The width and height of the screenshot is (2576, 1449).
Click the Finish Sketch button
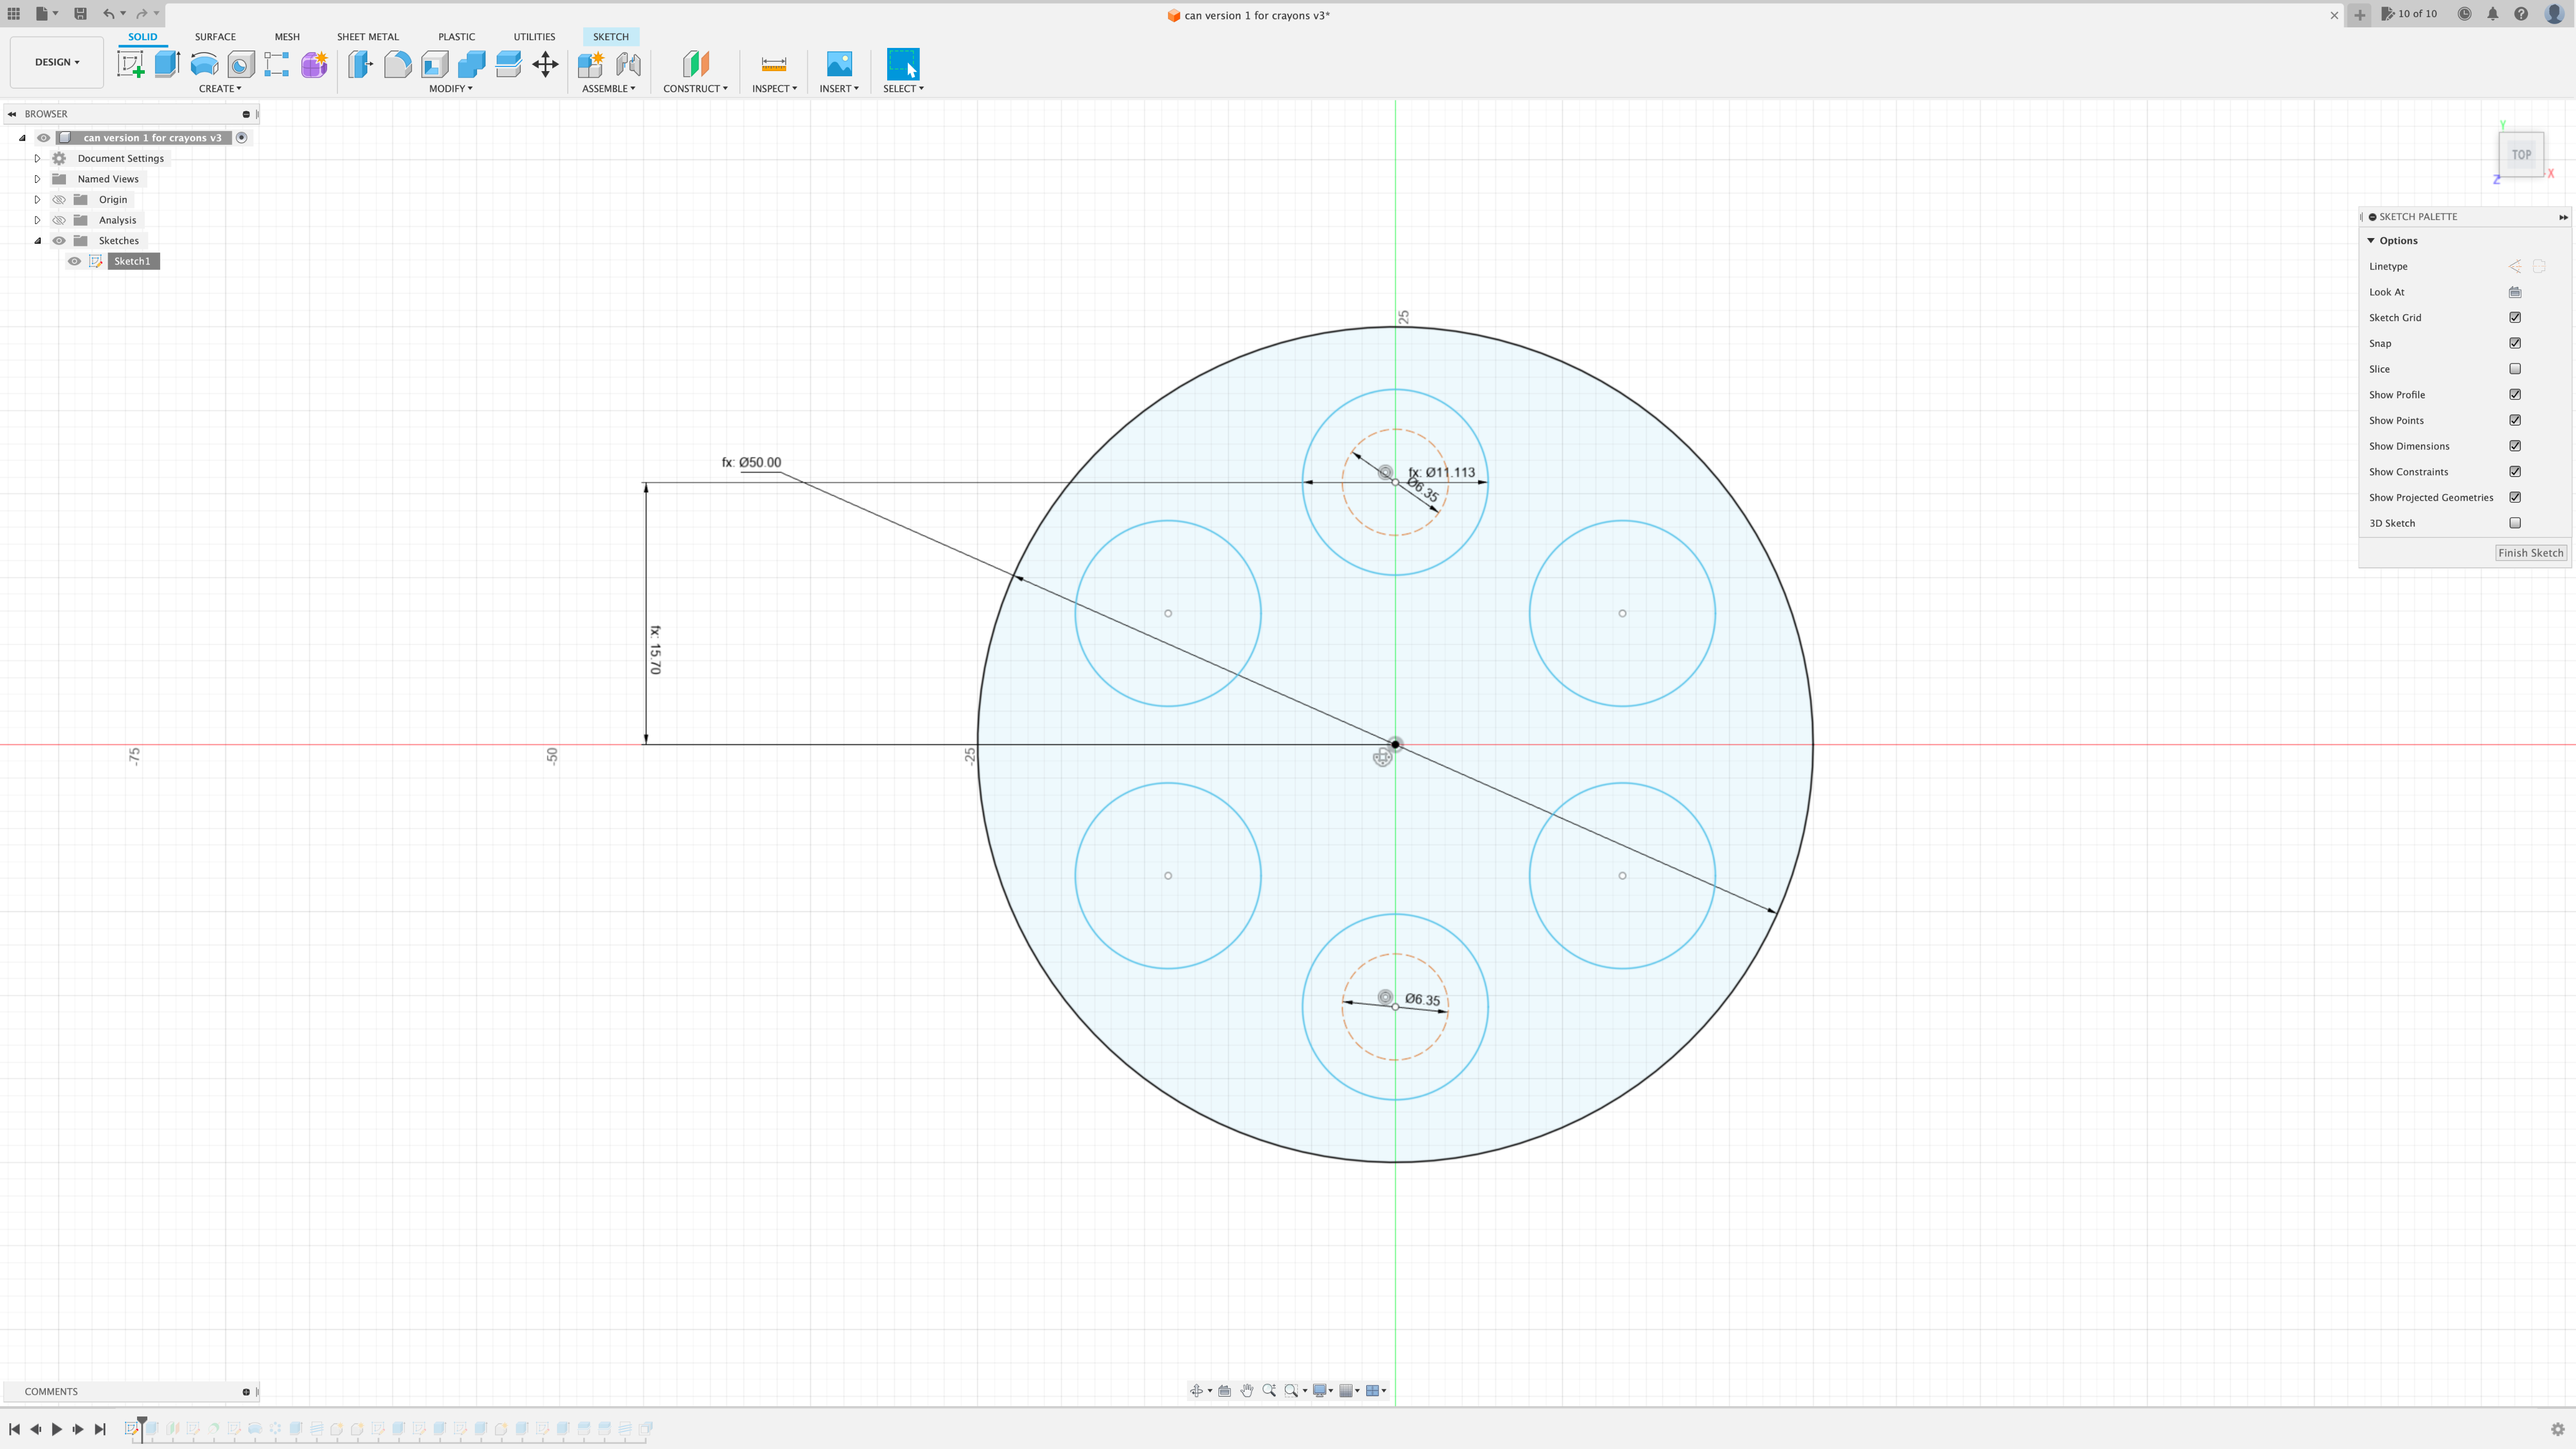point(2530,552)
